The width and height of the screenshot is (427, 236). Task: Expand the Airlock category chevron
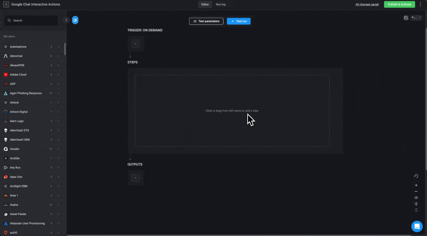point(58,103)
